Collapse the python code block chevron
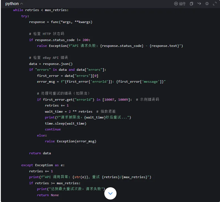This screenshot has width=220, height=202. (x=22, y=4)
